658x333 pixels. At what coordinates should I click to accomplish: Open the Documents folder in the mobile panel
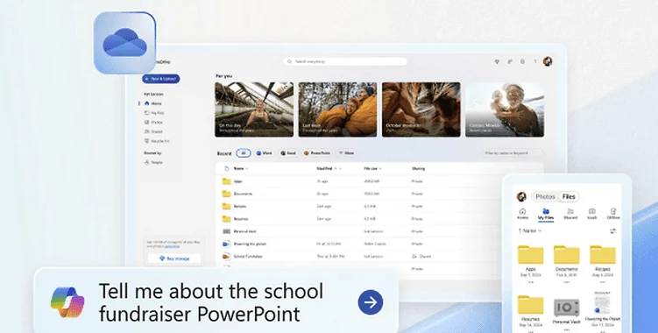pyautogui.click(x=567, y=255)
